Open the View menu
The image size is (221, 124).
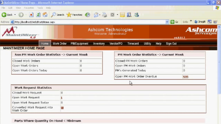[x=18, y=8]
